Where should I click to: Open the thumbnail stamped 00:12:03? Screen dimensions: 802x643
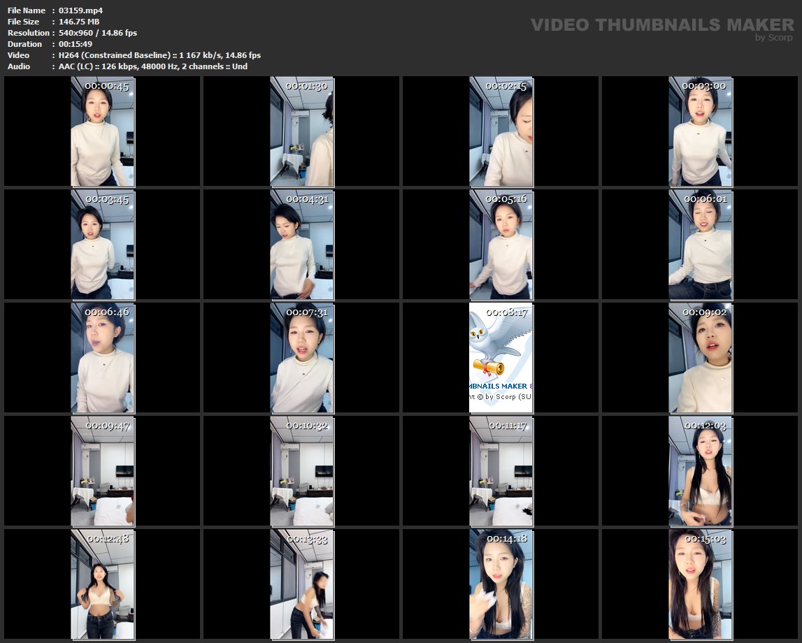pyautogui.click(x=700, y=471)
